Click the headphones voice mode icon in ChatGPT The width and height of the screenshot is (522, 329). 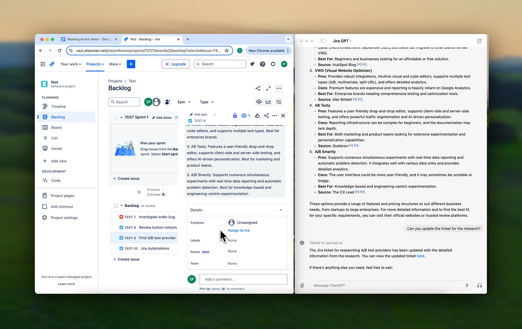click(x=479, y=285)
